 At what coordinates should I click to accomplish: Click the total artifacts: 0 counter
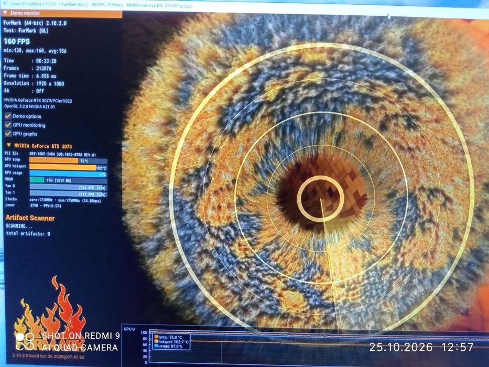(28, 233)
